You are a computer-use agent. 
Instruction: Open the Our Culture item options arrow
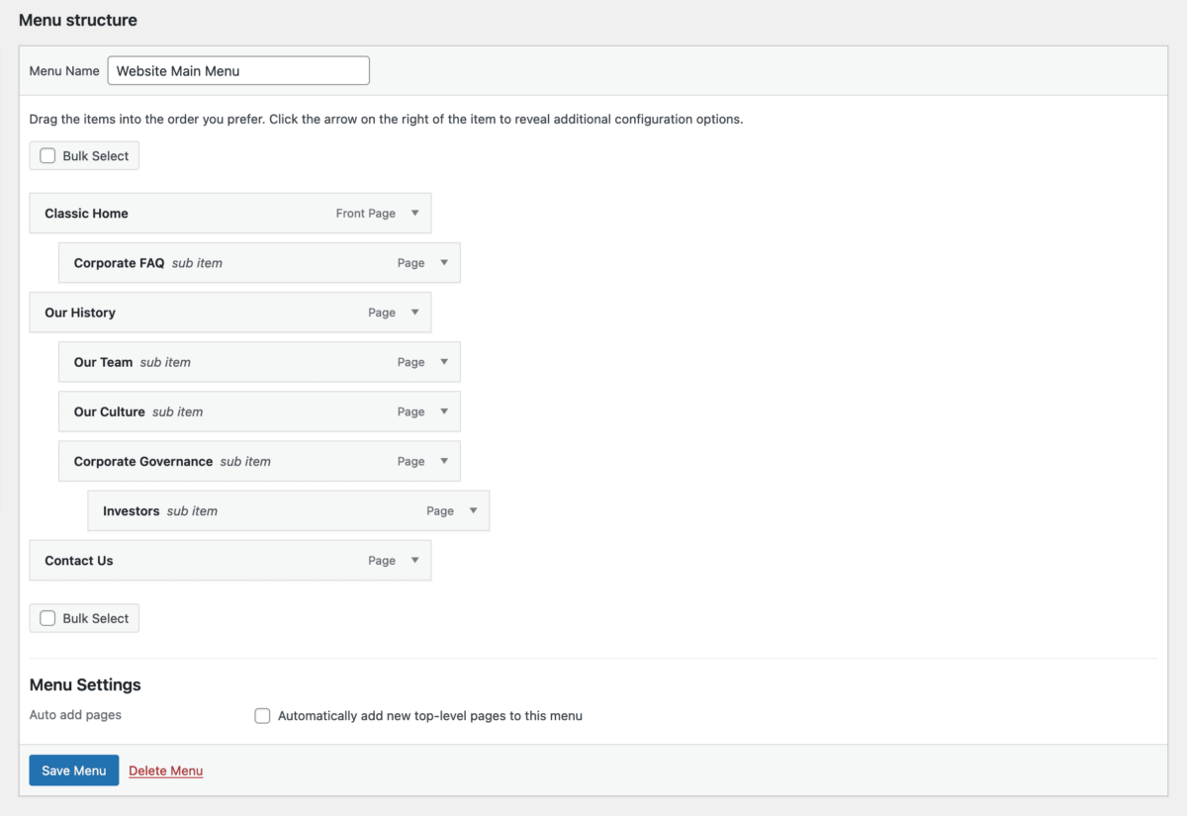(444, 410)
